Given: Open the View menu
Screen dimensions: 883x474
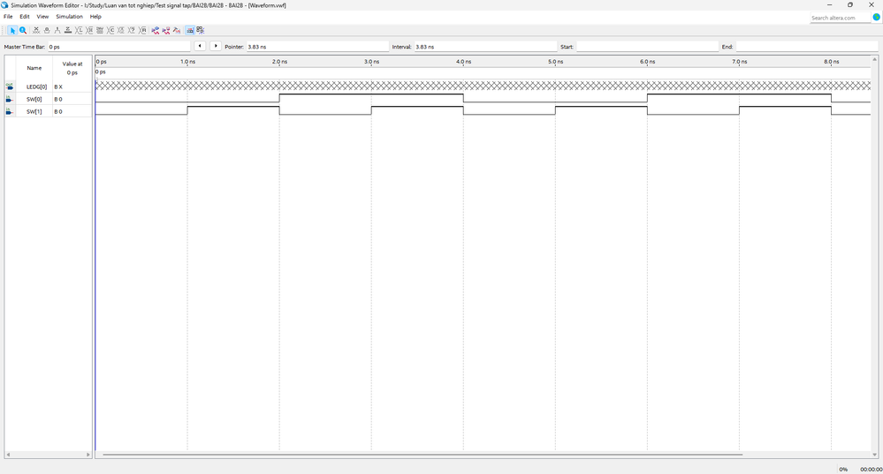Looking at the screenshot, I should tap(42, 17).
